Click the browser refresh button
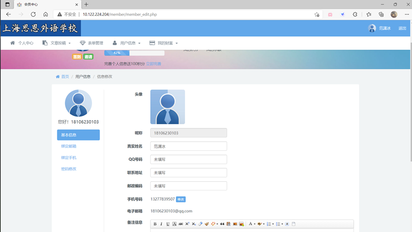412x232 pixels. 33,14
